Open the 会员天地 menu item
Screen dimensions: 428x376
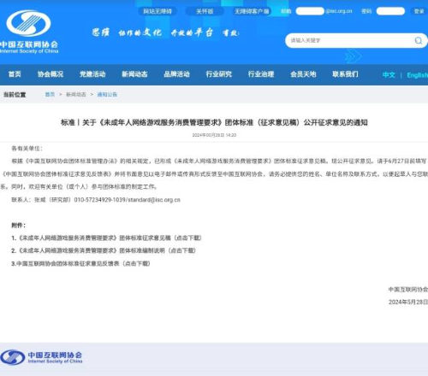coord(303,74)
